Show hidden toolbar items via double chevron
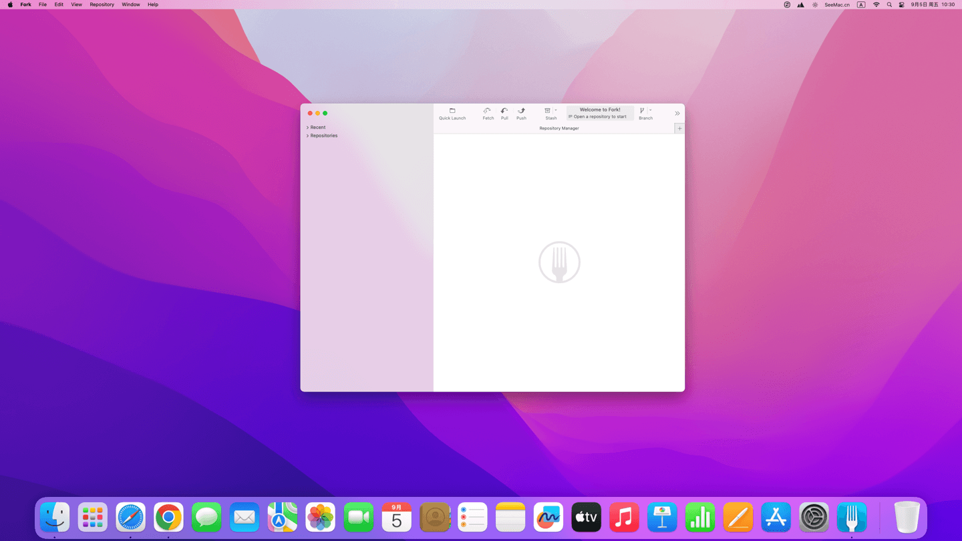Image resolution: width=962 pixels, height=541 pixels. click(677, 114)
